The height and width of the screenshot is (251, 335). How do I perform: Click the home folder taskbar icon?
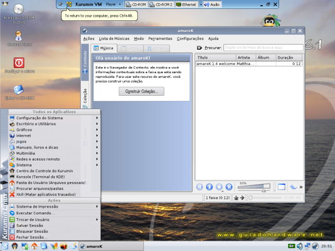pyautogui.click(x=34, y=246)
